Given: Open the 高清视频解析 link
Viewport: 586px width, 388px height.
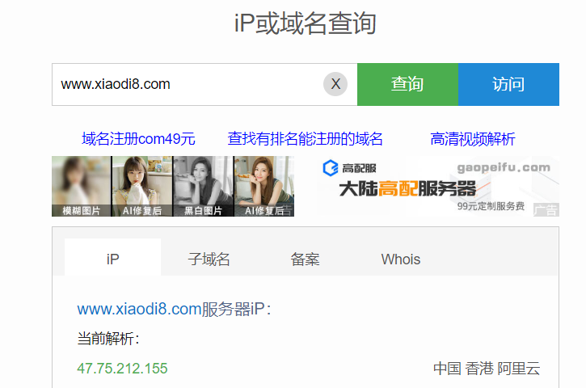Looking at the screenshot, I should tap(473, 139).
